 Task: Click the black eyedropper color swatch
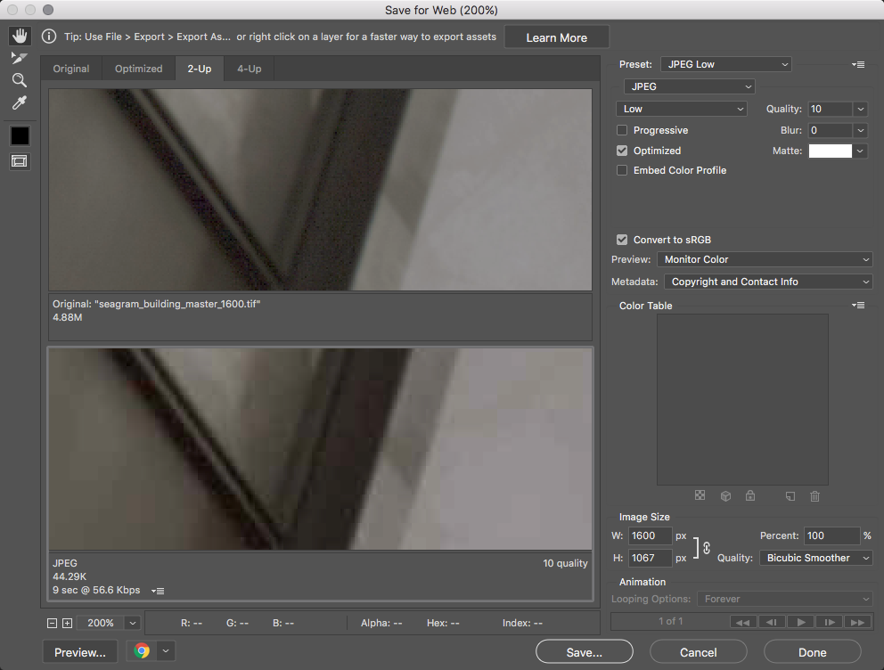click(x=20, y=135)
